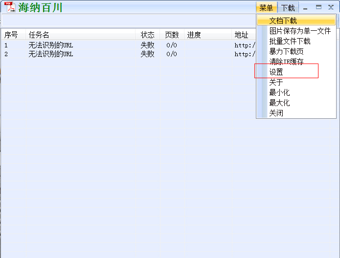340x258 pixels.
Task: Show the 关于 dialog from menu
Action: tap(276, 82)
